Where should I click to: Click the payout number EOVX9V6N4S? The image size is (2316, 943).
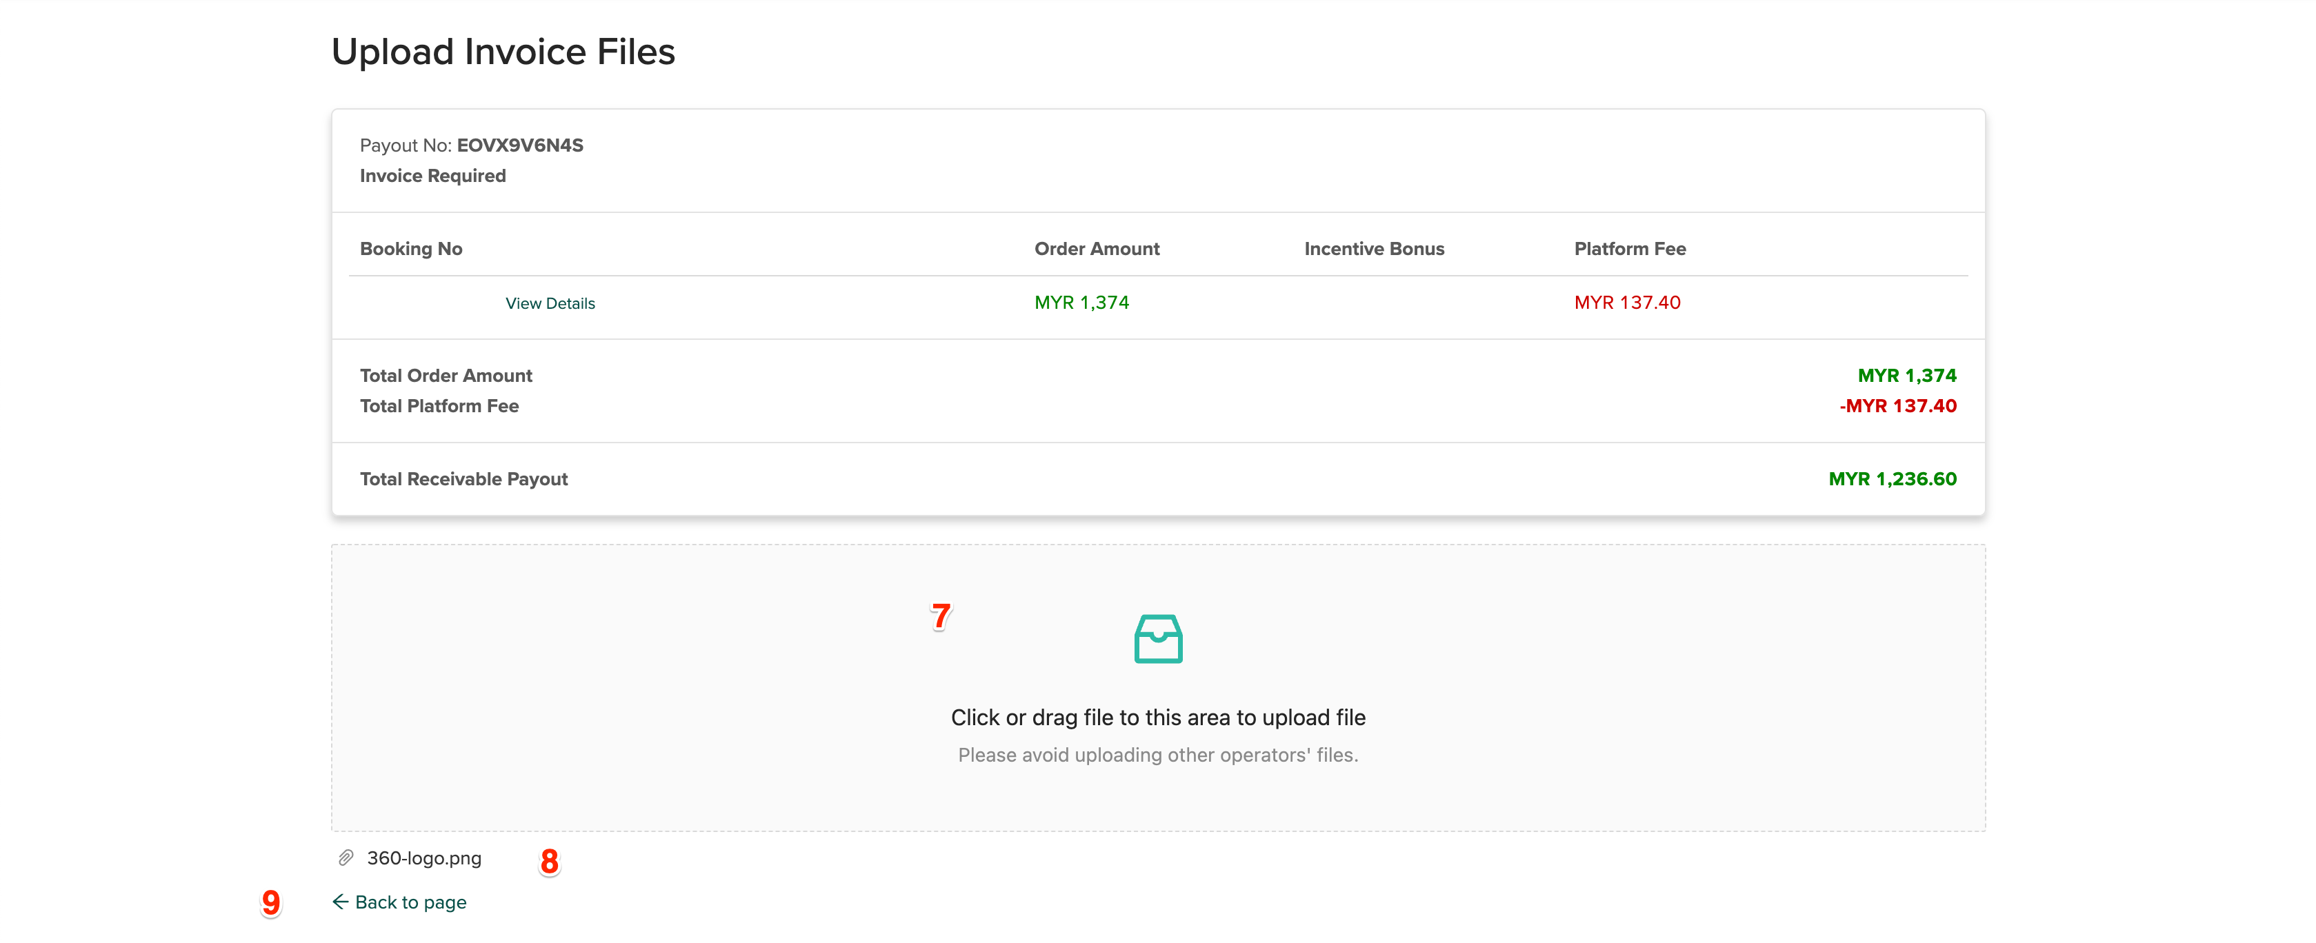519,145
